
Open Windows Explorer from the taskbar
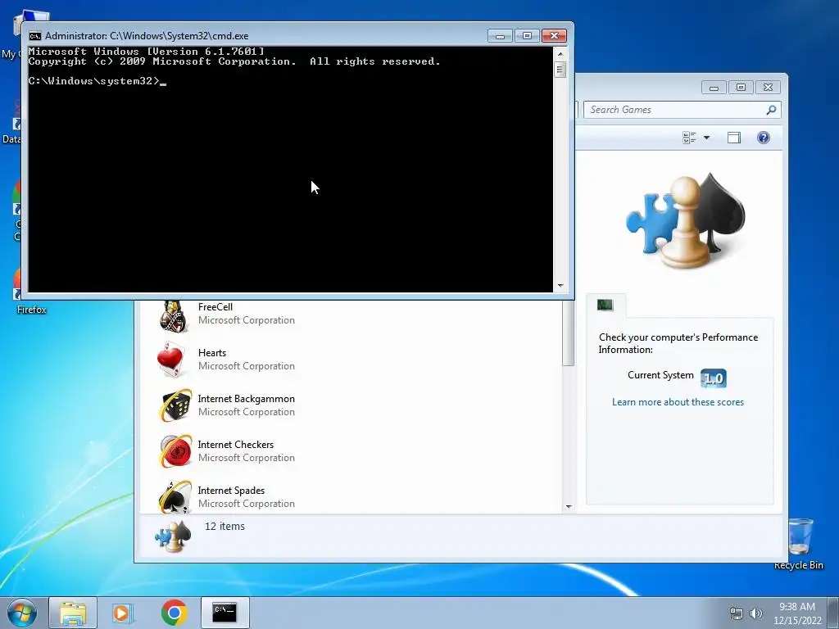73,613
